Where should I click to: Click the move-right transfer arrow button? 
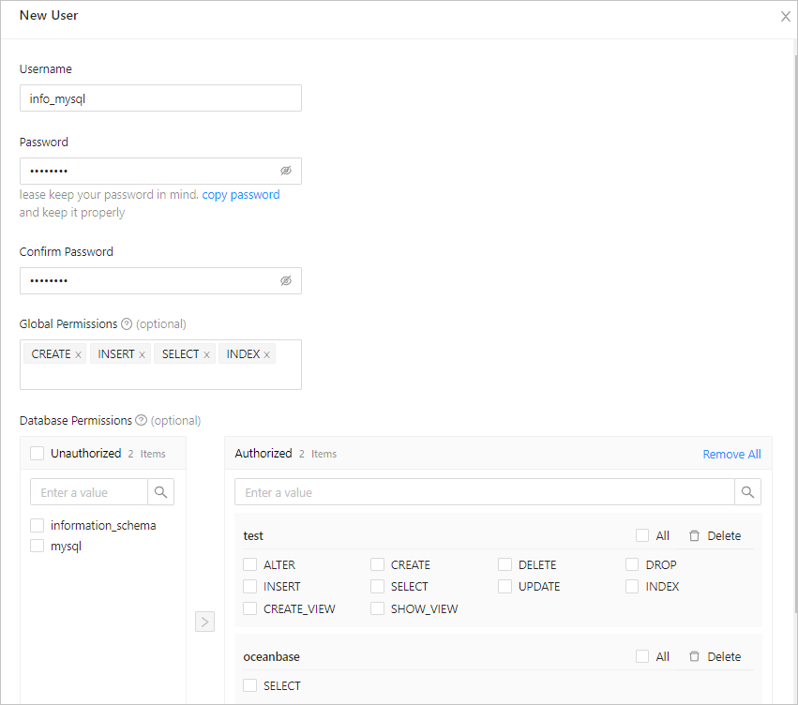[204, 622]
